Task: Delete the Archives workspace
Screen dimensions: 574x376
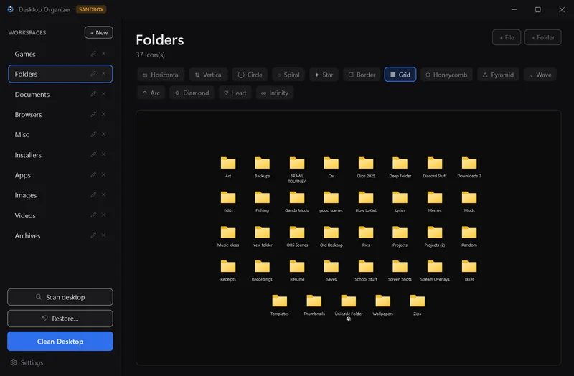Action: (104, 235)
